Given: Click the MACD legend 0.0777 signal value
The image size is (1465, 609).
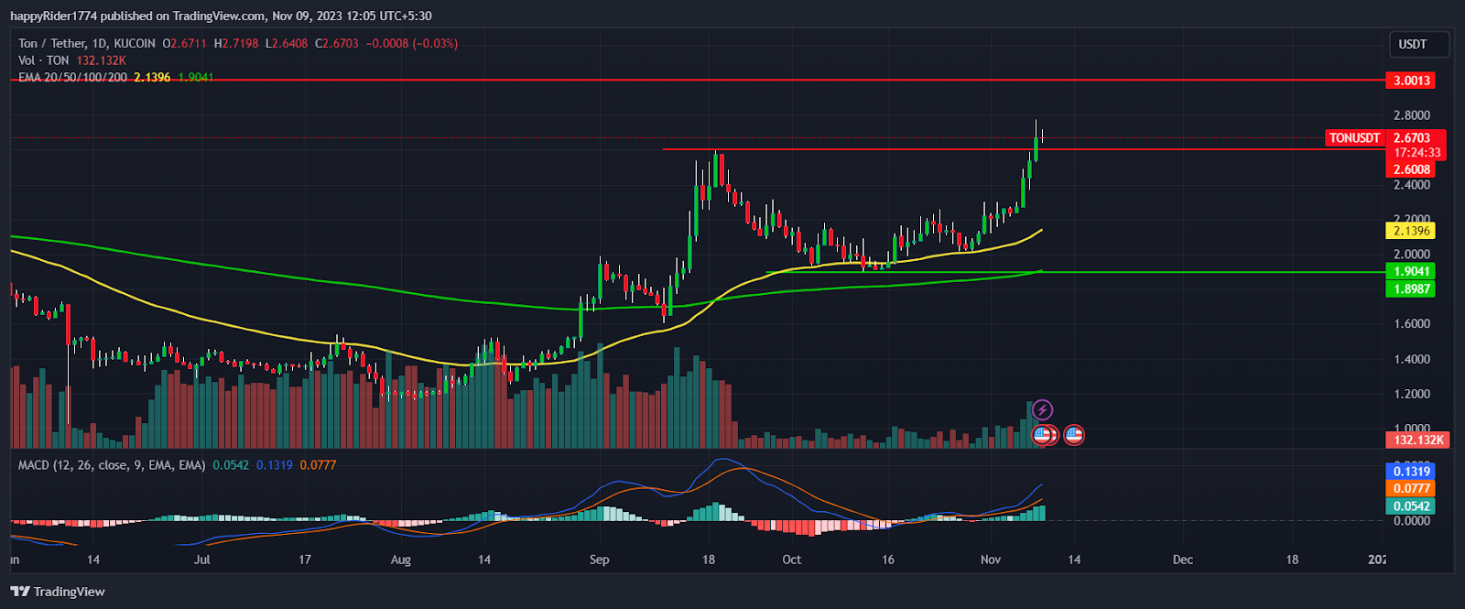Looking at the screenshot, I should [318, 465].
